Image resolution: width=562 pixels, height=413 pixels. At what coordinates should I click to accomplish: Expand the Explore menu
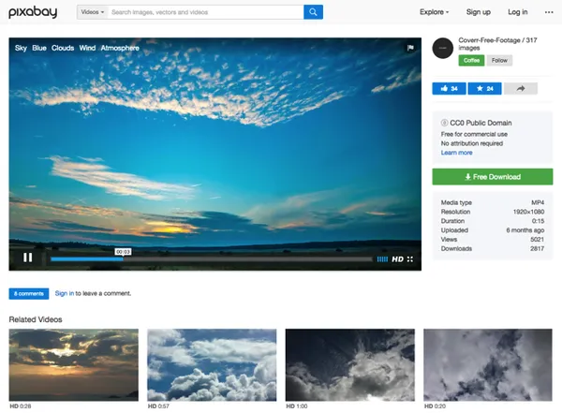pyautogui.click(x=434, y=12)
